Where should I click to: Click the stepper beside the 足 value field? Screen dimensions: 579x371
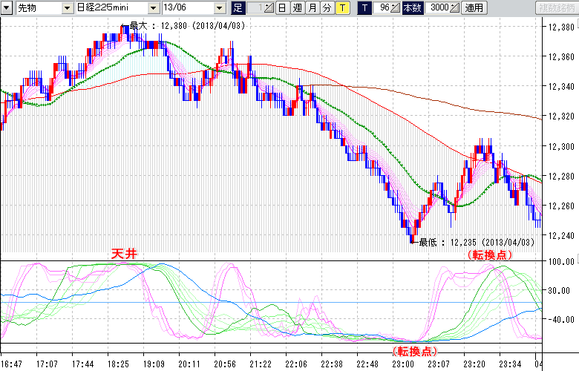(268, 8)
